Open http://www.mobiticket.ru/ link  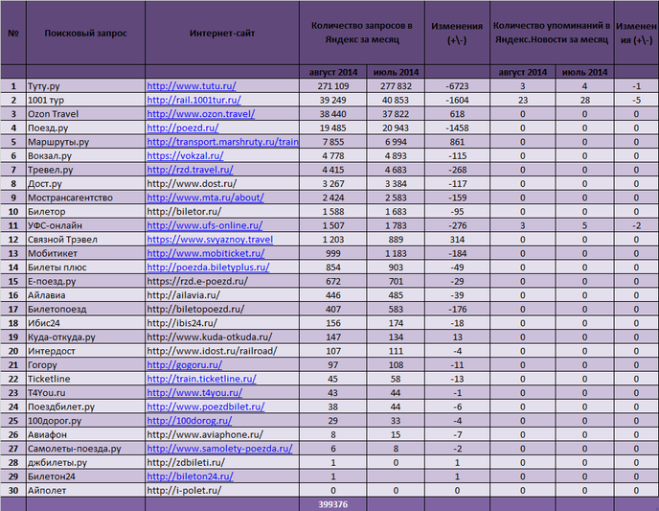206,253
